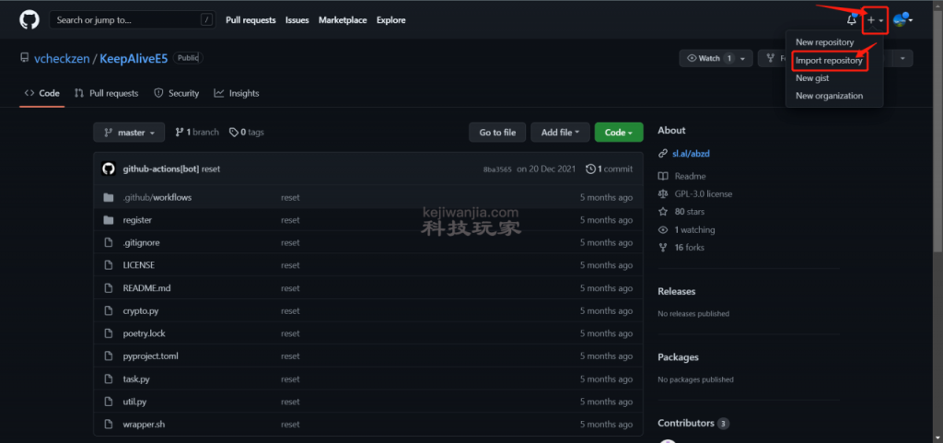Screen dimensions: 943x443
Task: Open the user avatar menu
Action: click(x=902, y=20)
